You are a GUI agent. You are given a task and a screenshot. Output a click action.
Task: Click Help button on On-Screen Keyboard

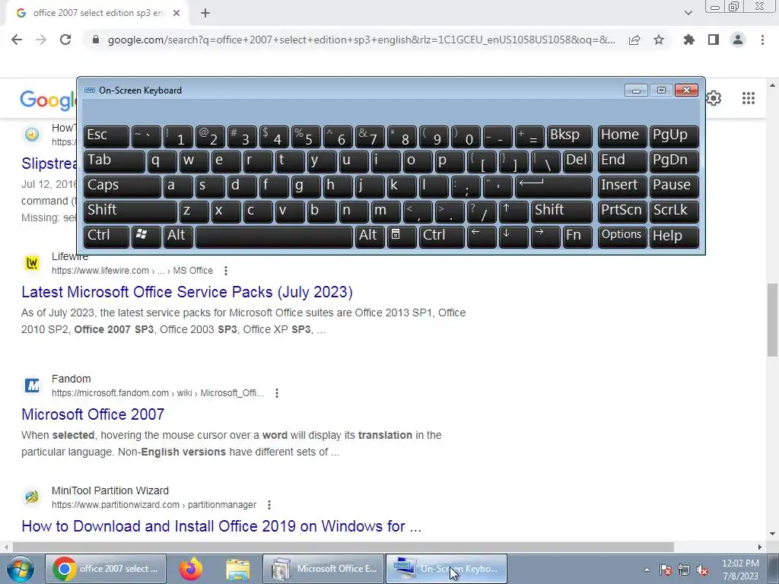coord(674,236)
